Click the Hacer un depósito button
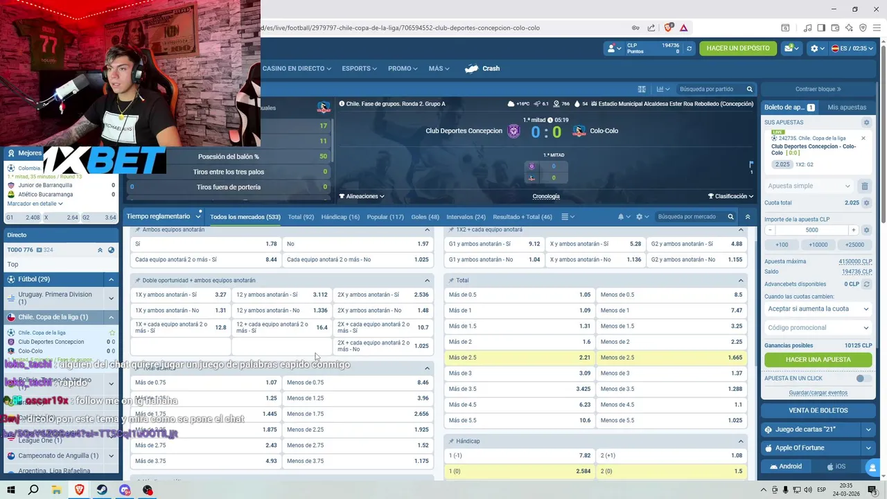The image size is (887, 499). click(x=738, y=49)
